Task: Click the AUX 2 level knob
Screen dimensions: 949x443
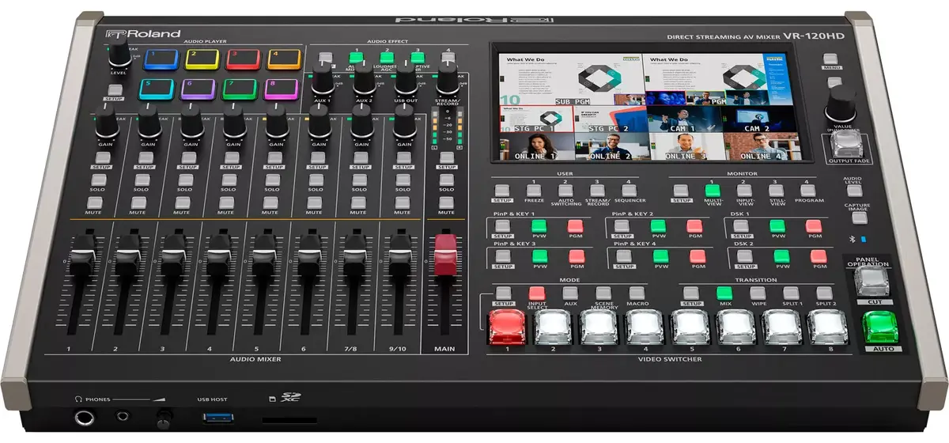Action: [364, 81]
